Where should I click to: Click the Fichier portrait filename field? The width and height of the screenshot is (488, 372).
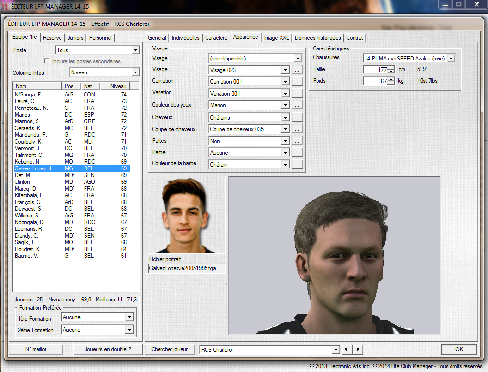tap(186, 268)
